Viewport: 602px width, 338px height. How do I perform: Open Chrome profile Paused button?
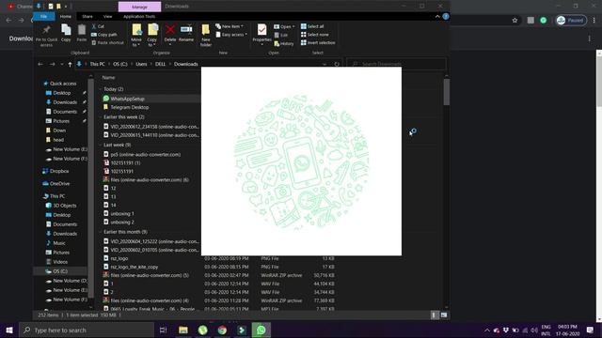571,21
